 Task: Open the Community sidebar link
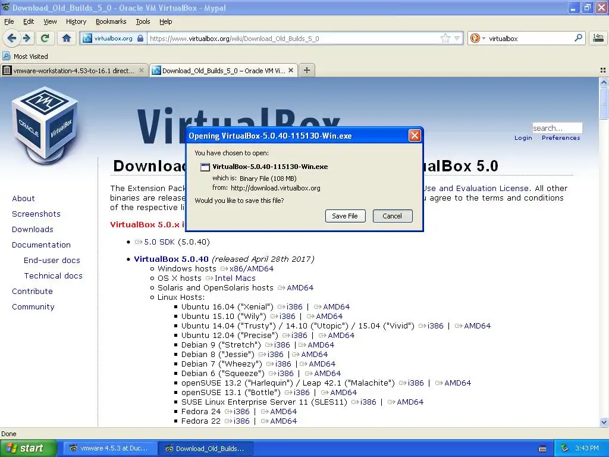(33, 307)
